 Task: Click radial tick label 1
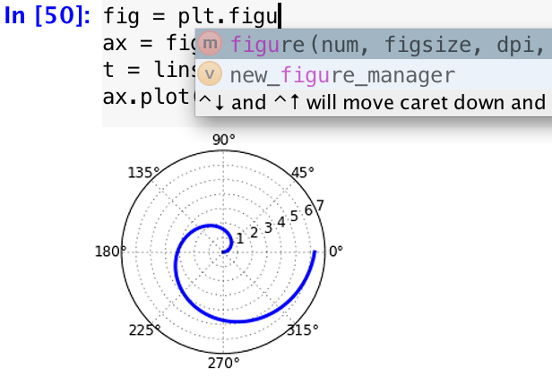pos(240,239)
